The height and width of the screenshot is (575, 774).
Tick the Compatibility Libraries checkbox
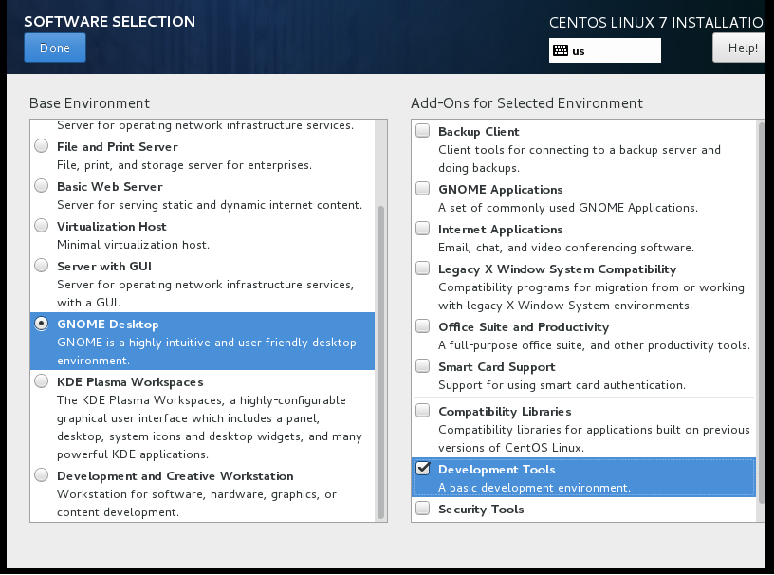(x=422, y=411)
